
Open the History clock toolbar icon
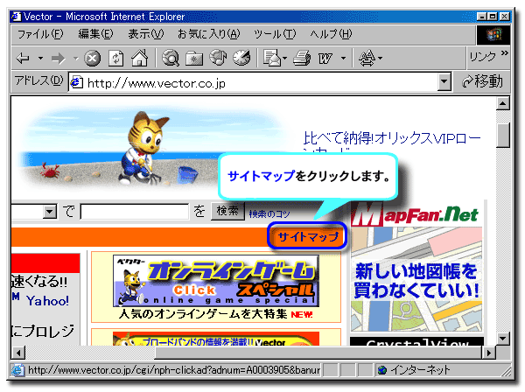(x=241, y=58)
